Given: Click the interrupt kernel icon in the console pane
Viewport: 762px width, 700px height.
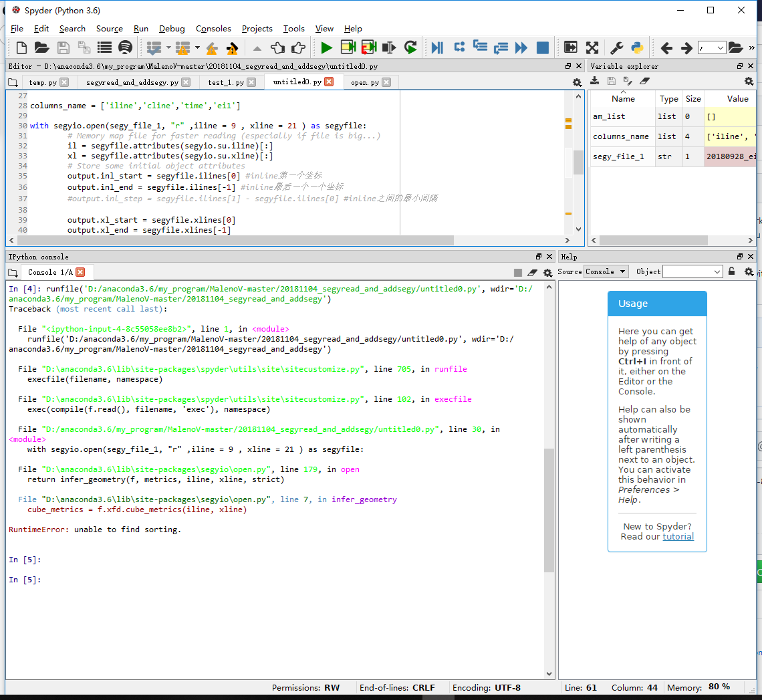Looking at the screenshot, I should coord(518,273).
